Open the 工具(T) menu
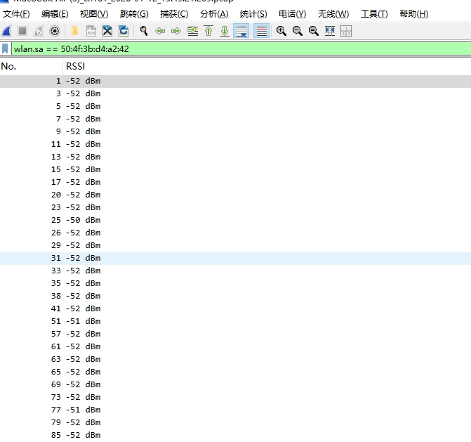Viewport: 471px width, 442px height. click(x=374, y=14)
